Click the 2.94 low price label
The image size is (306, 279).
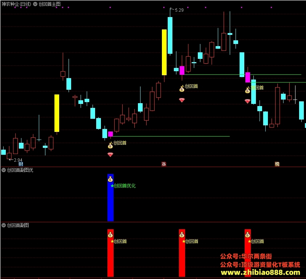(x=18, y=160)
